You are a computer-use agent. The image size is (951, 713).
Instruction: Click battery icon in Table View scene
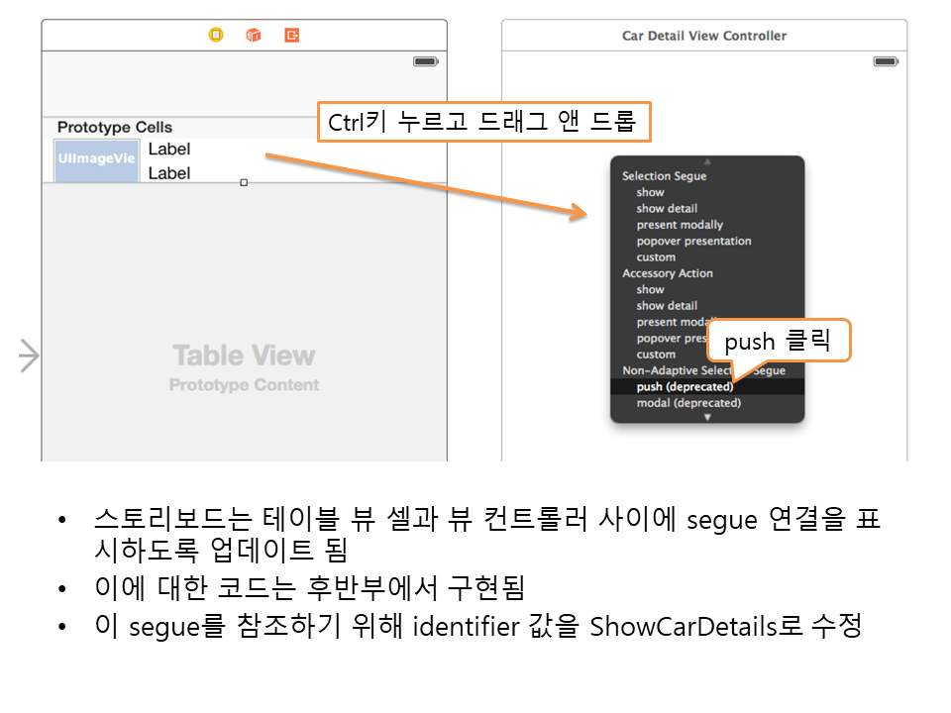tap(425, 61)
